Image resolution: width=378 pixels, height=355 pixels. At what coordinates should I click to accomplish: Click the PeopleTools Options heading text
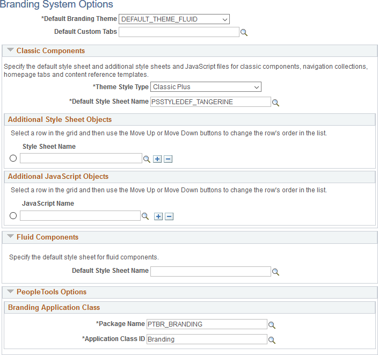52,292
